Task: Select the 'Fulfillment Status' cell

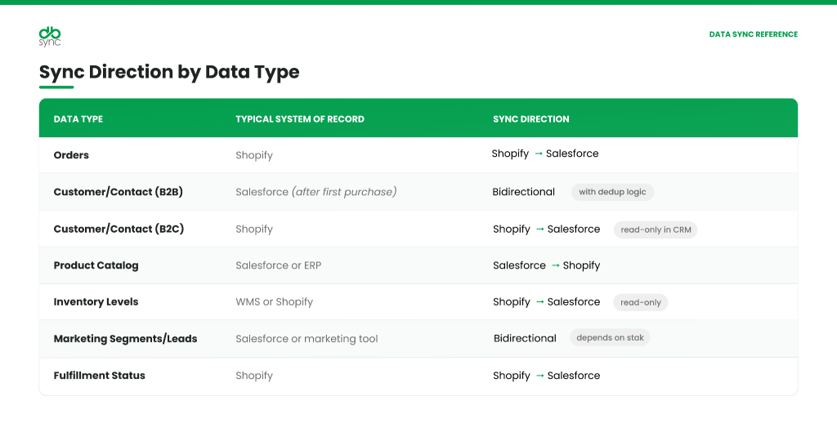Action: [99, 376]
